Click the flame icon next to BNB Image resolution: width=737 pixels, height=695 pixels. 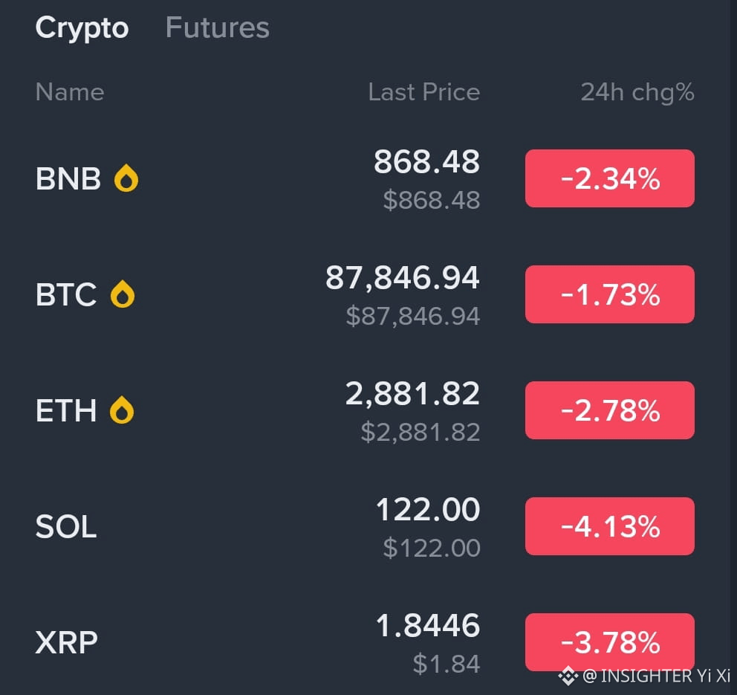[x=126, y=179]
